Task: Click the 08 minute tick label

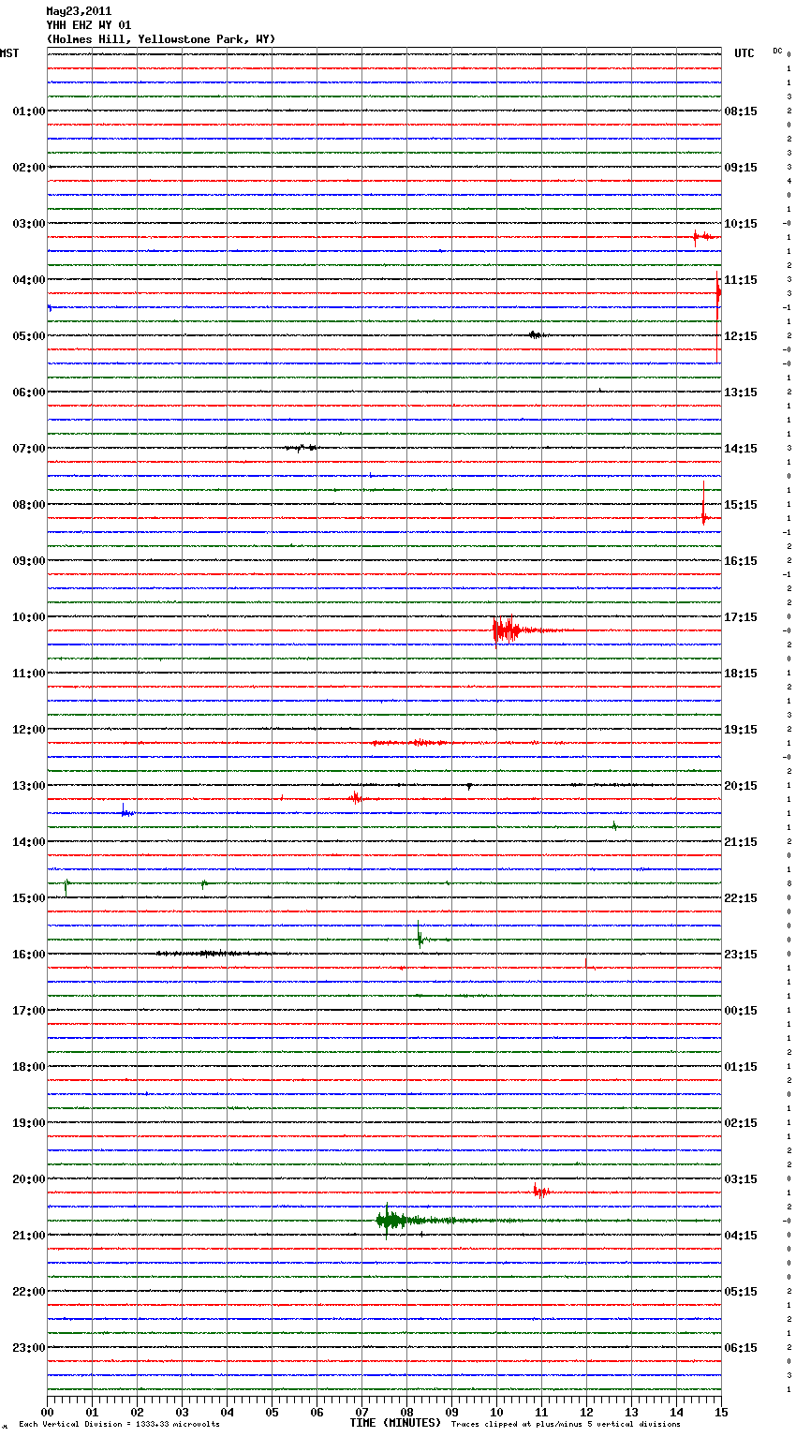Action: point(406,1412)
